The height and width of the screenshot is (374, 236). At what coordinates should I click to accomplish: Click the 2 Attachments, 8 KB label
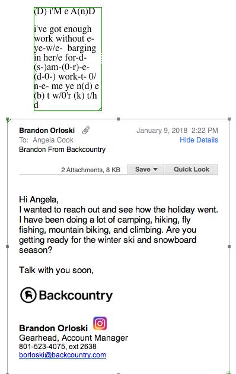click(x=91, y=170)
